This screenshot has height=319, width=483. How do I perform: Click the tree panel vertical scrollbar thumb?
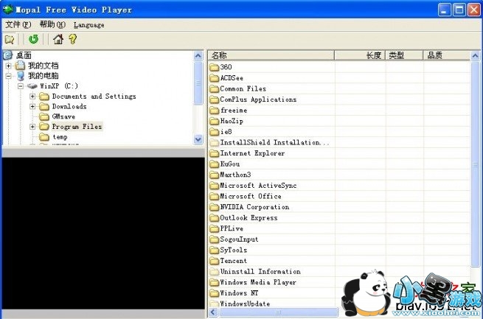click(x=198, y=83)
